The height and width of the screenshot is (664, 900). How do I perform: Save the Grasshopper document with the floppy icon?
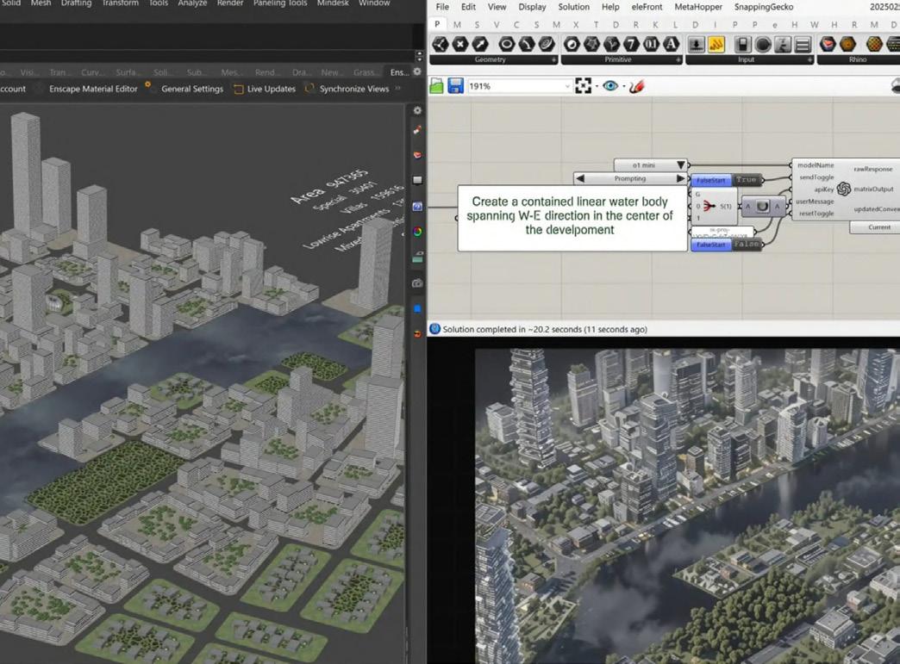(x=455, y=86)
